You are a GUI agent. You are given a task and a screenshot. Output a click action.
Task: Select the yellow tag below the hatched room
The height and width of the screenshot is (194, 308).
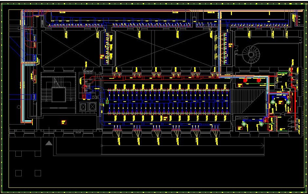240,128
